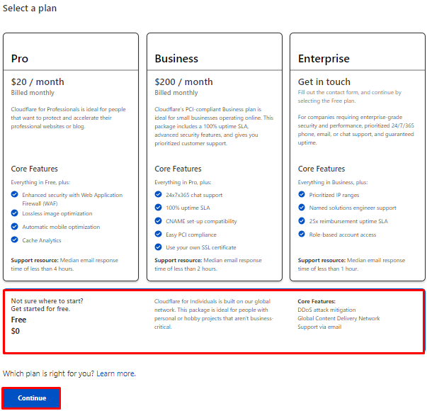Click the "Everything in Free, plus:" text
This screenshot has width=427, height=411.
coord(40,182)
